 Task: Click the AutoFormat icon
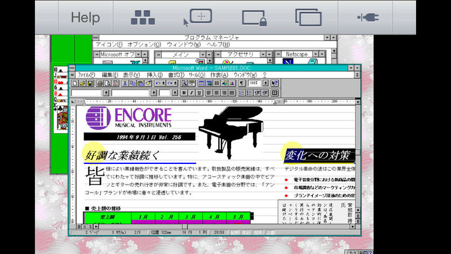(184, 83)
